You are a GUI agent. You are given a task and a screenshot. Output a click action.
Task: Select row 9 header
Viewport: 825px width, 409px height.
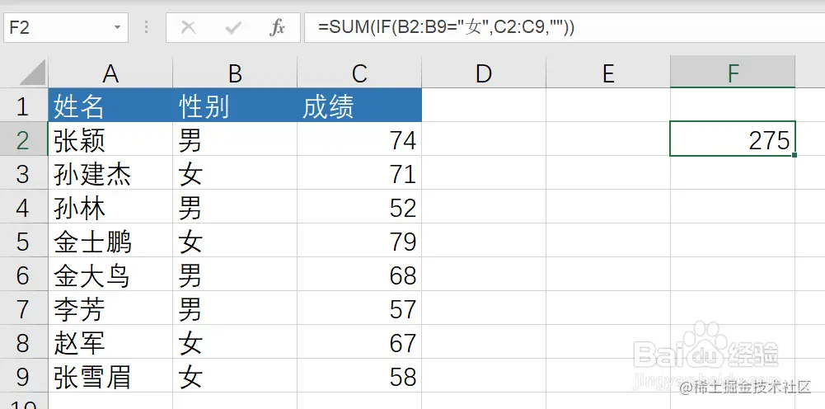coord(23,376)
